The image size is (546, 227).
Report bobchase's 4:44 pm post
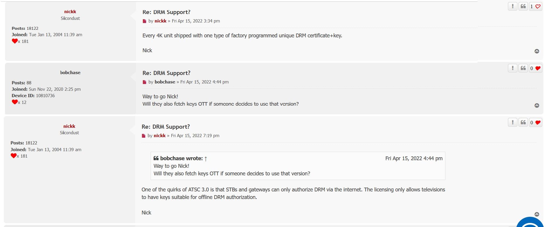pyautogui.click(x=512, y=68)
